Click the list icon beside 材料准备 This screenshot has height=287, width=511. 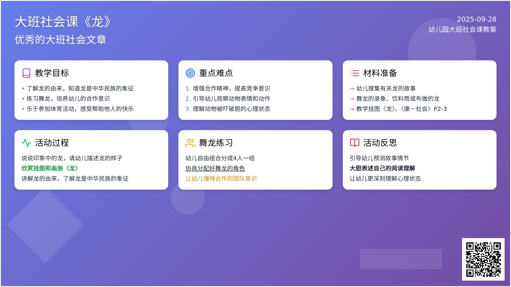tap(354, 73)
